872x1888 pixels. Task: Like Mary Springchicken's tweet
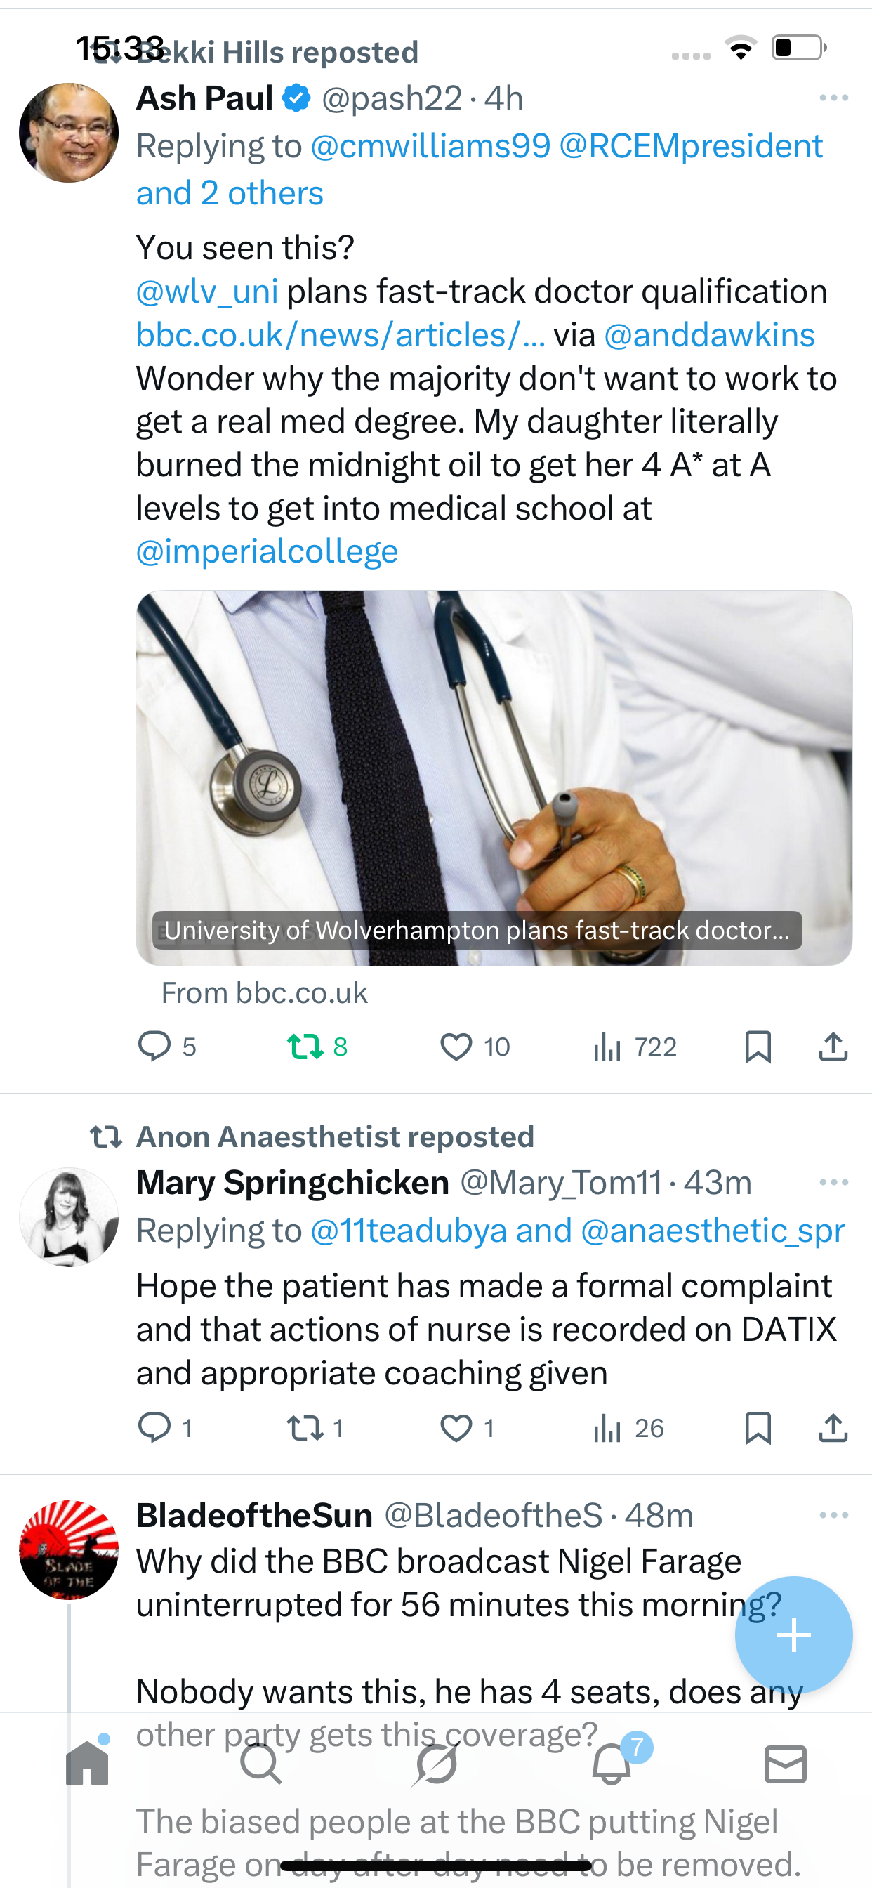point(456,1428)
